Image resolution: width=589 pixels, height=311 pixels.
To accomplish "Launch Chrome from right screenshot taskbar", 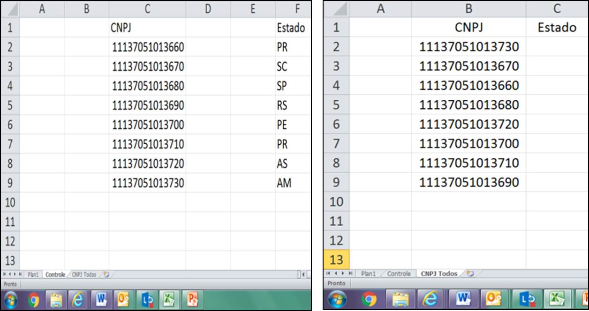I will (369, 299).
